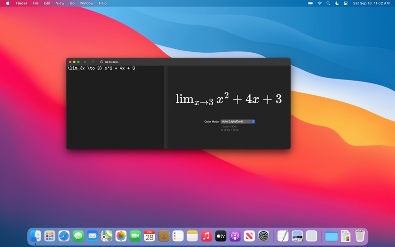
Task: Open the Edit menu
Action: (x=47, y=3)
